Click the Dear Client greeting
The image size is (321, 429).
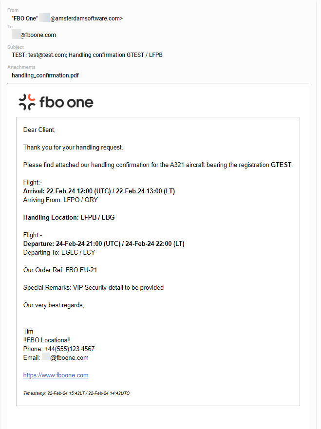pyautogui.click(x=39, y=130)
